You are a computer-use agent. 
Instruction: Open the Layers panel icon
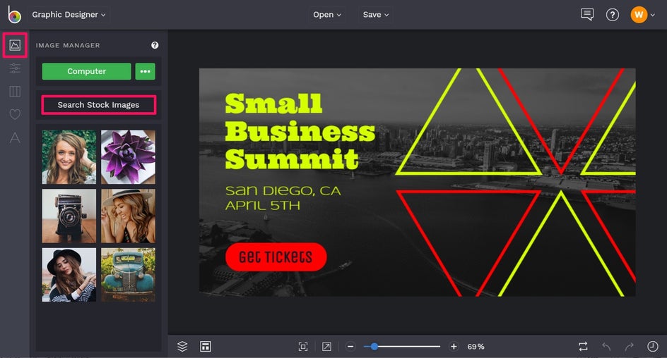tap(182, 347)
